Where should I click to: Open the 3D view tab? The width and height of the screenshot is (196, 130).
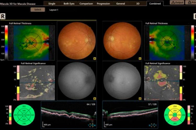pyautogui.click(x=138, y=4)
